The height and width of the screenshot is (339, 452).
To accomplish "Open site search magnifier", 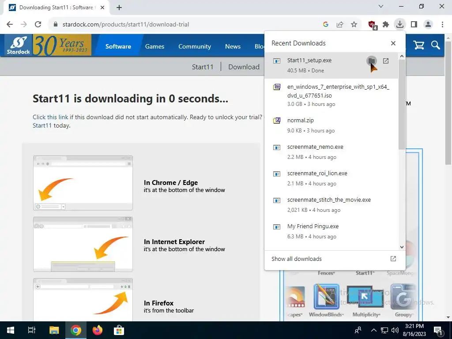I will [x=435, y=45].
